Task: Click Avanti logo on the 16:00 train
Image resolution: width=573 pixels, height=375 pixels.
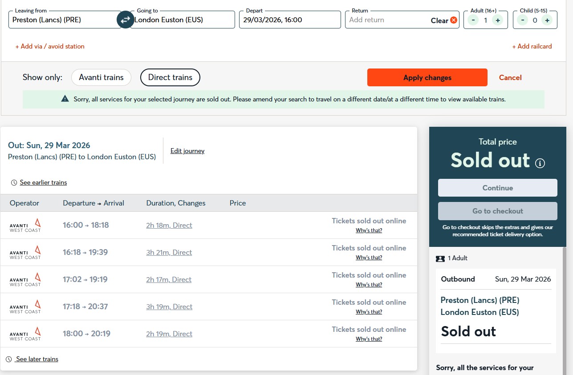Action: point(25,225)
